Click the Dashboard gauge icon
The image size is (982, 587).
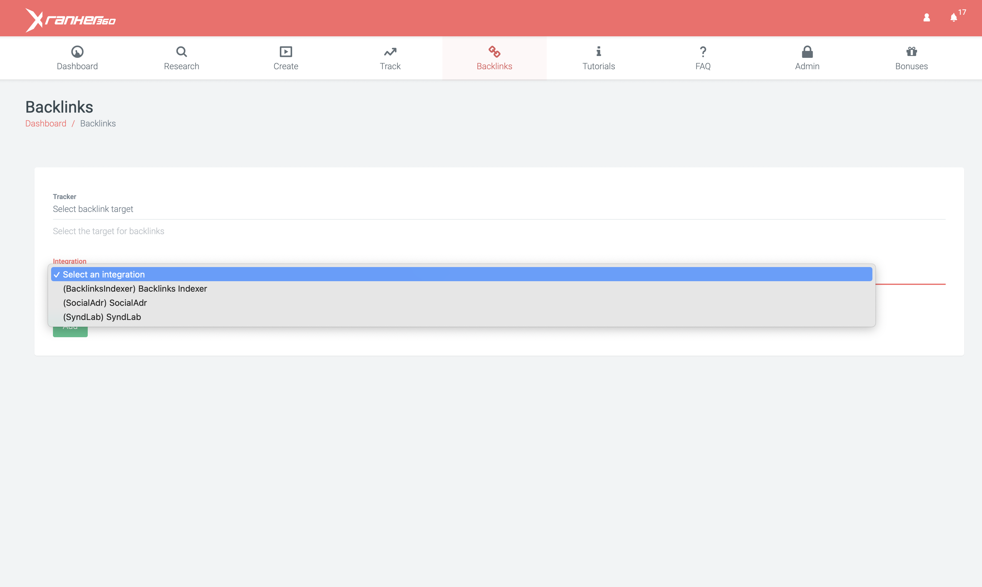77,51
